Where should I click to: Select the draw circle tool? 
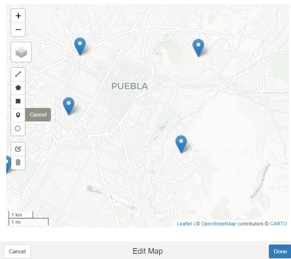(18, 129)
